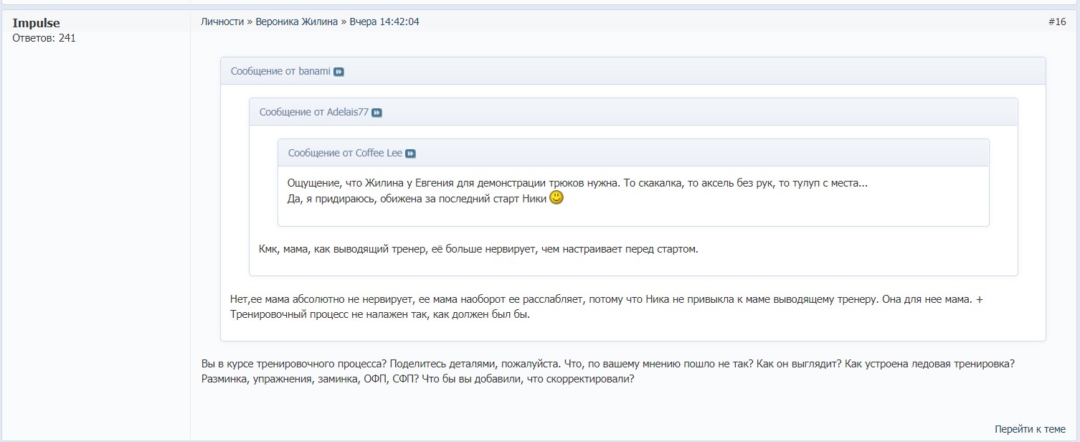The image size is (1080, 442).
Task: Click the Сообщение от Adelais77 header text
Action: (313, 112)
